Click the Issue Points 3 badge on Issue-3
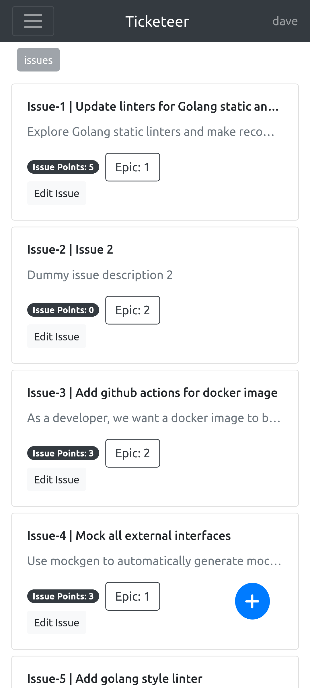Viewport: 310px width, 688px height. [x=63, y=453]
